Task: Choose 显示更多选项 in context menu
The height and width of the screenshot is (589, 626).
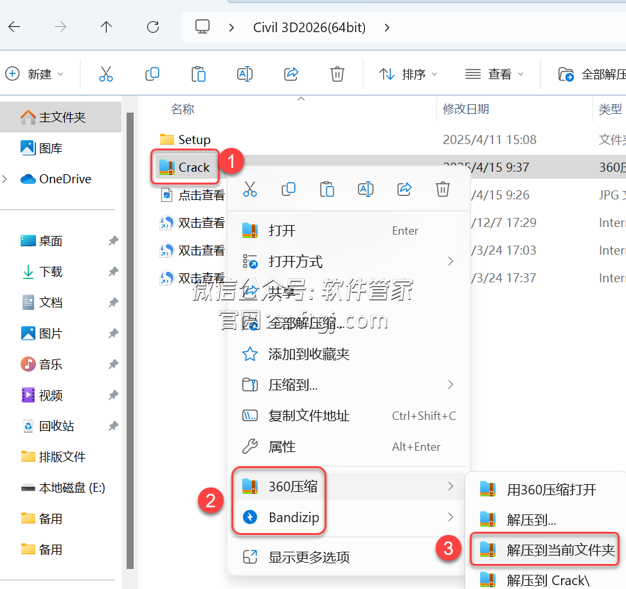Action: point(350,557)
